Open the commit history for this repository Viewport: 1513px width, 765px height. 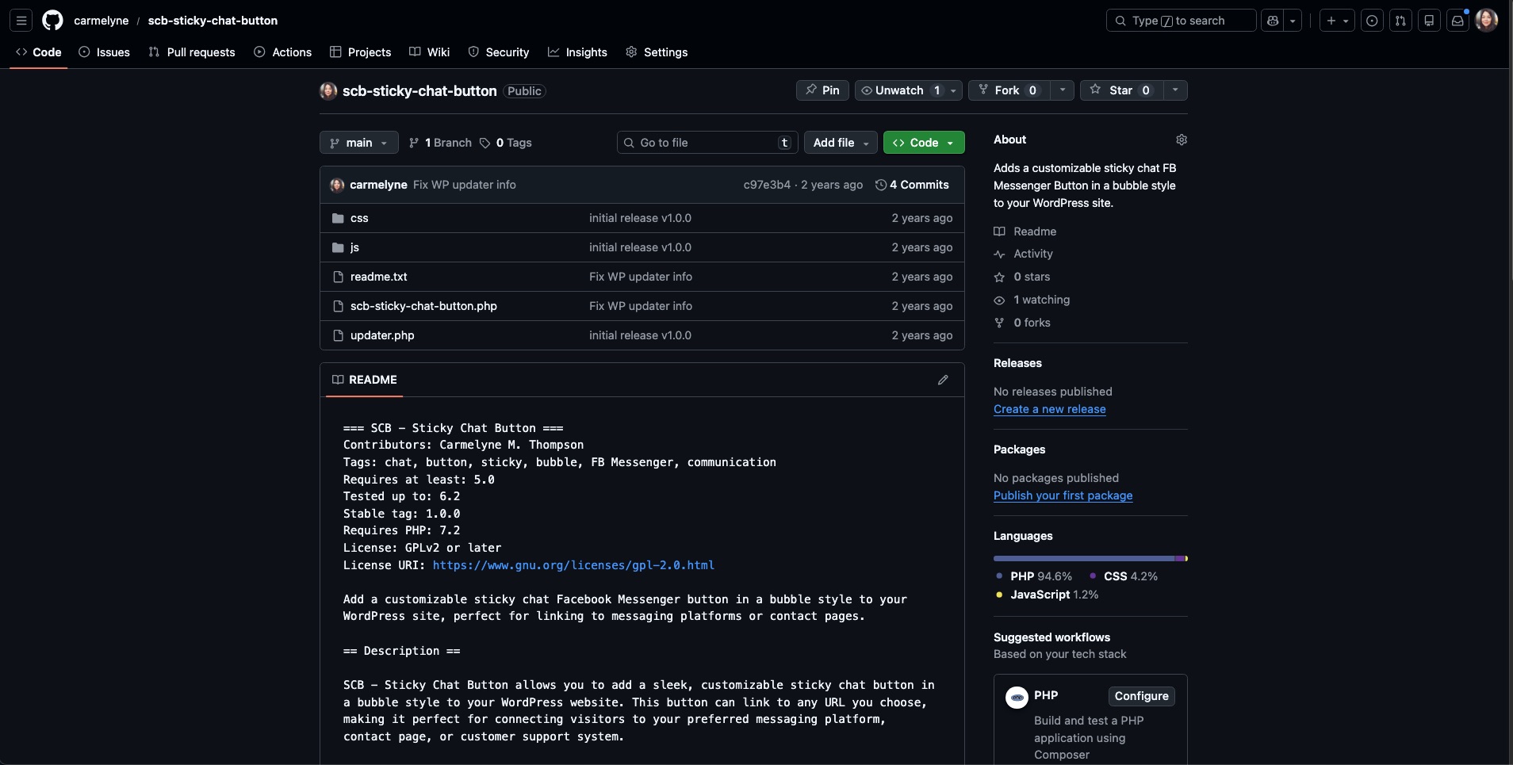pos(913,185)
